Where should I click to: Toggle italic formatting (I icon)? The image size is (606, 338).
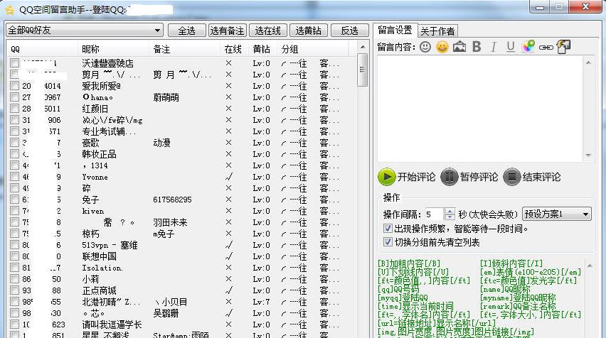click(494, 47)
